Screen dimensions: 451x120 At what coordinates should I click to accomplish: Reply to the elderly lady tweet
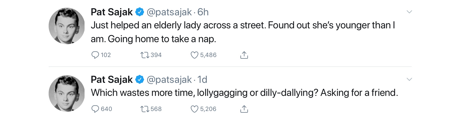[95, 55]
